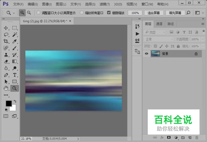This screenshot has width=207, height=142.
Task: Open the white background color swatch
Action: coord(14,109)
